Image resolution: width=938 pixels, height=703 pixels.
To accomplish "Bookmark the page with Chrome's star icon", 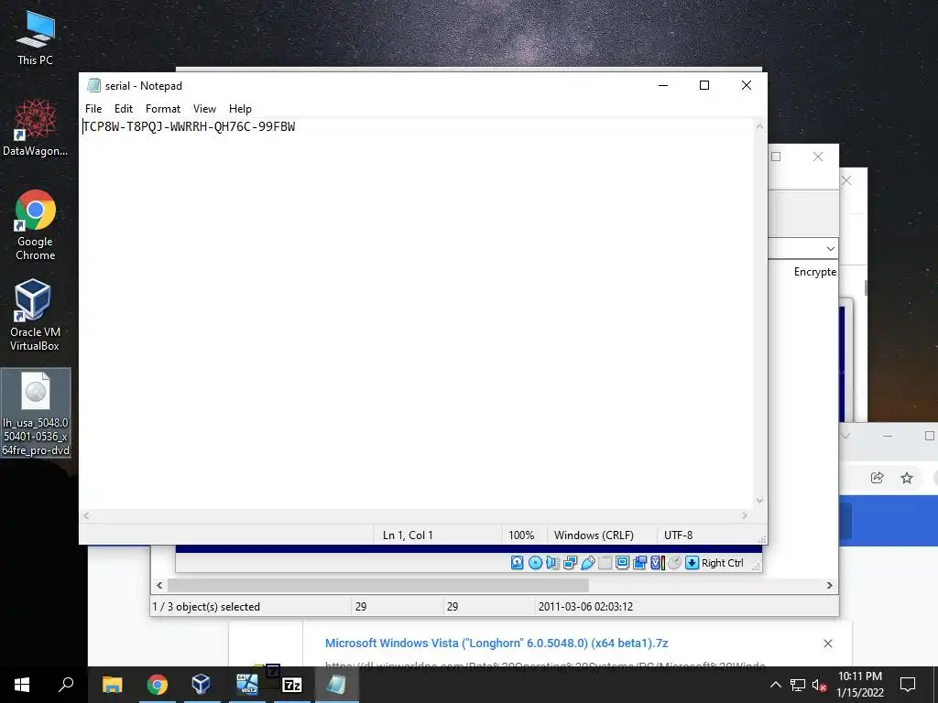I will tap(907, 478).
